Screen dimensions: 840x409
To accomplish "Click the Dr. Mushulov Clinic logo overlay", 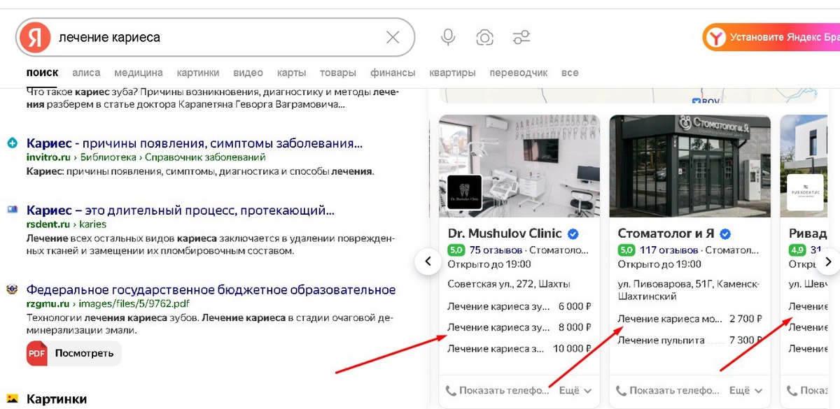I will pyautogui.click(x=465, y=192).
